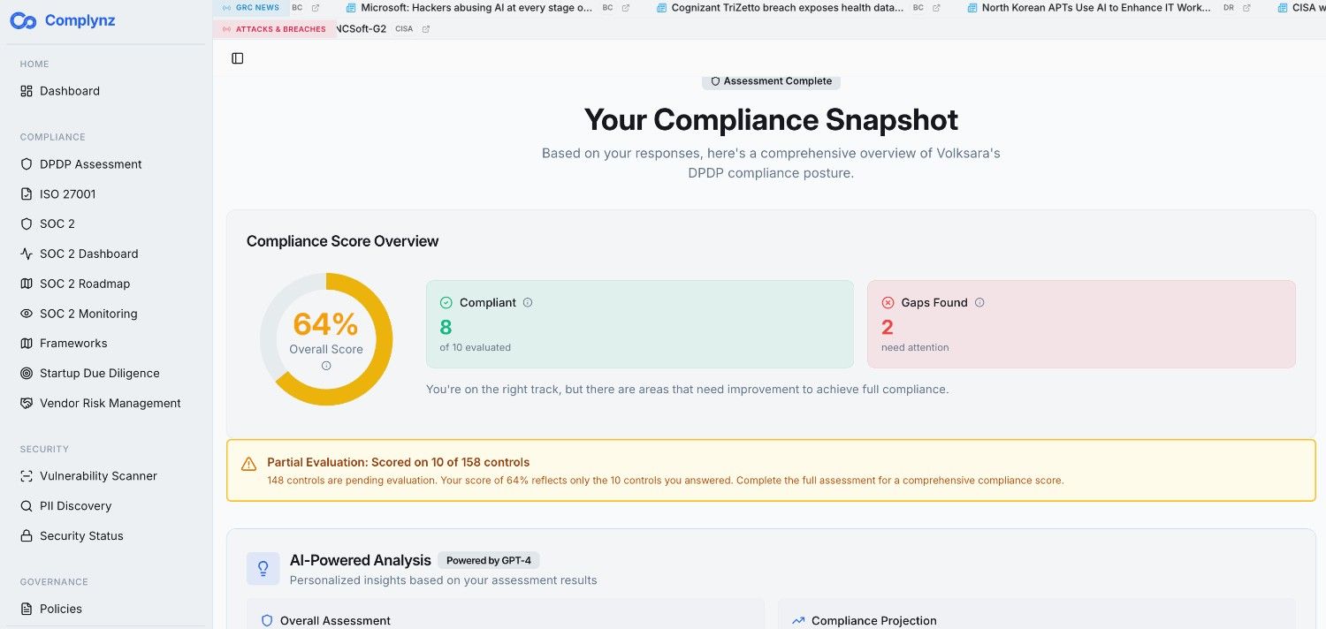Open Security Status via the lock icon
Screen dimensions: 1326x629
tap(27, 535)
